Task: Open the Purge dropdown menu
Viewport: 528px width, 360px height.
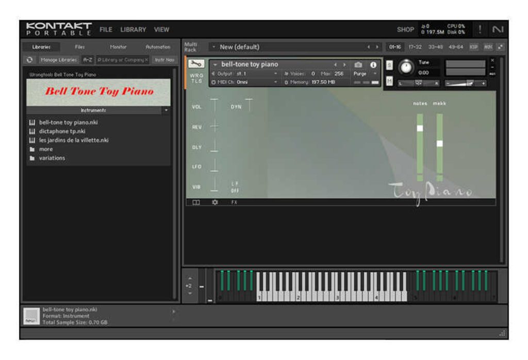Action: point(365,73)
